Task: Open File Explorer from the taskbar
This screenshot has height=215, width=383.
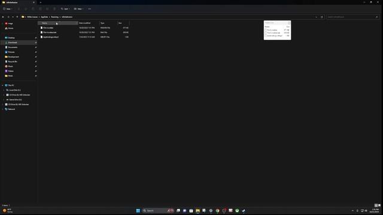Action: coord(197,211)
